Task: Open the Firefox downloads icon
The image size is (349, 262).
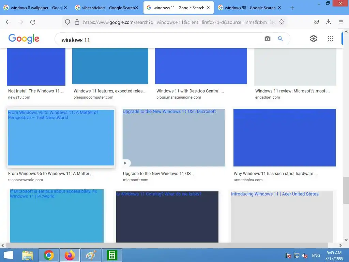Action: pyautogui.click(x=328, y=22)
